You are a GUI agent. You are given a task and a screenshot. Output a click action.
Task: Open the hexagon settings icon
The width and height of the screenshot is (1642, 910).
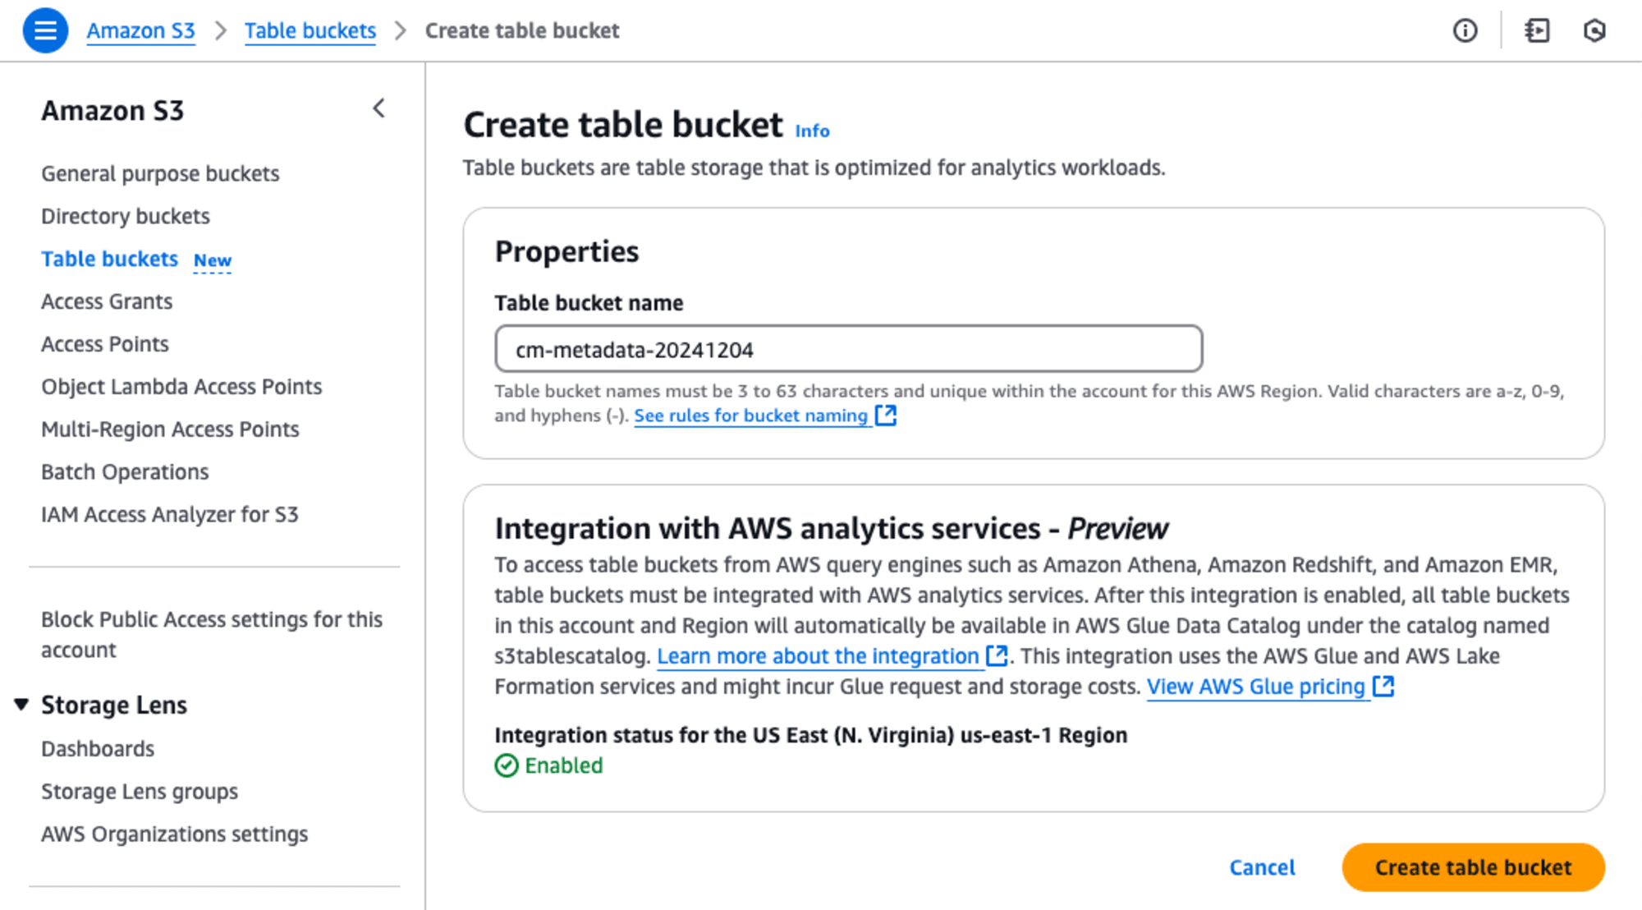(x=1594, y=31)
